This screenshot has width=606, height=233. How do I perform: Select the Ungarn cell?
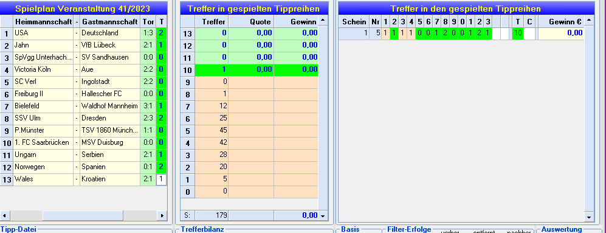pos(43,155)
